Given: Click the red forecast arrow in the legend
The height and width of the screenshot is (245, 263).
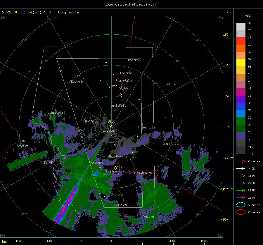Looking at the screenshot, I should pyautogui.click(x=241, y=161).
